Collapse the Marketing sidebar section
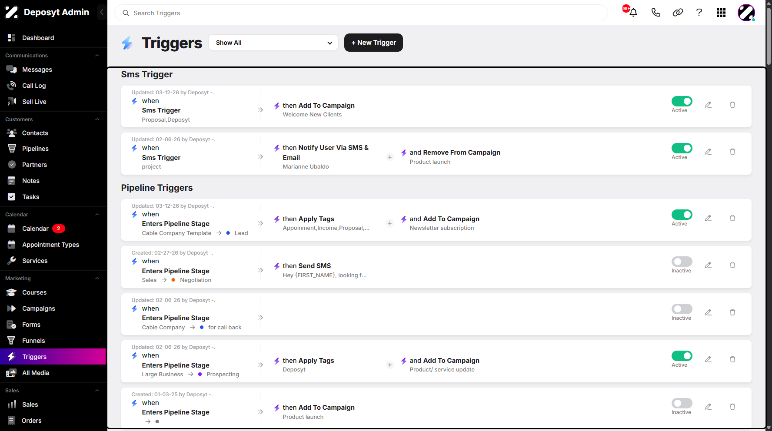The width and height of the screenshot is (772, 431). pyautogui.click(x=97, y=278)
